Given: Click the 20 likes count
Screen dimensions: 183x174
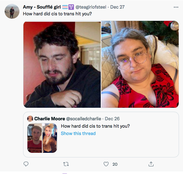Looking at the screenshot, I should click(115, 164).
